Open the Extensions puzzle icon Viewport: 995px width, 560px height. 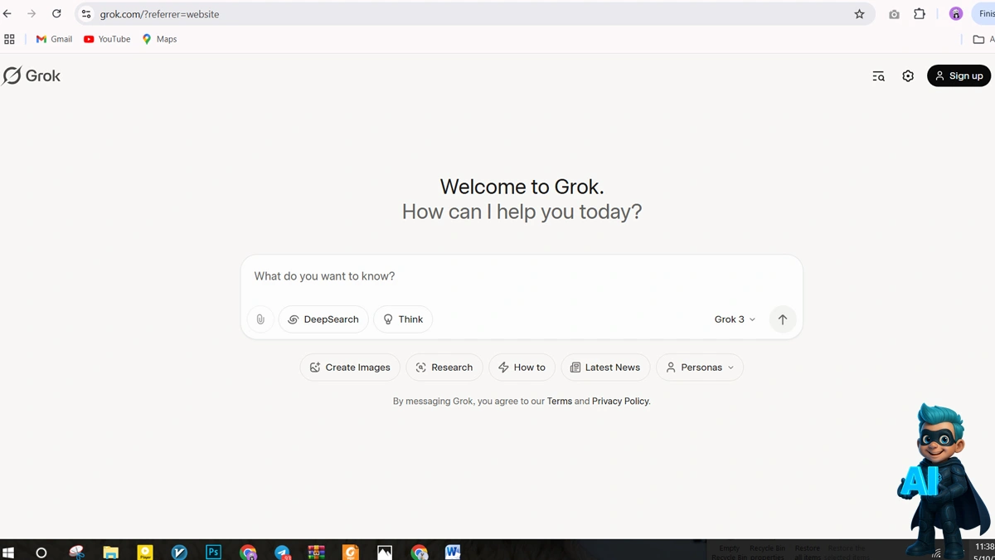coord(920,14)
